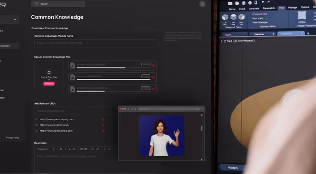Open the trustpilot.com URL entry
Screen dimensions: 316x174
tap(54, 125)
